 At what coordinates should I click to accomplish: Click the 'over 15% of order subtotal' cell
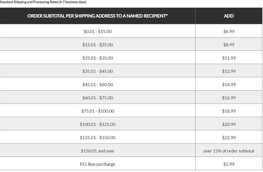[229, 151]
